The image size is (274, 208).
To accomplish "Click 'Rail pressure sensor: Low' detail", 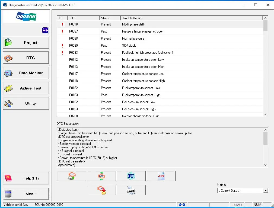I will [139, 102].
